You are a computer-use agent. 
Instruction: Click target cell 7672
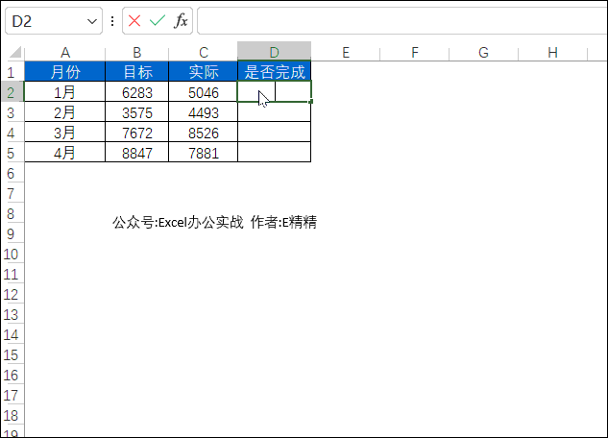coord(137,133)
